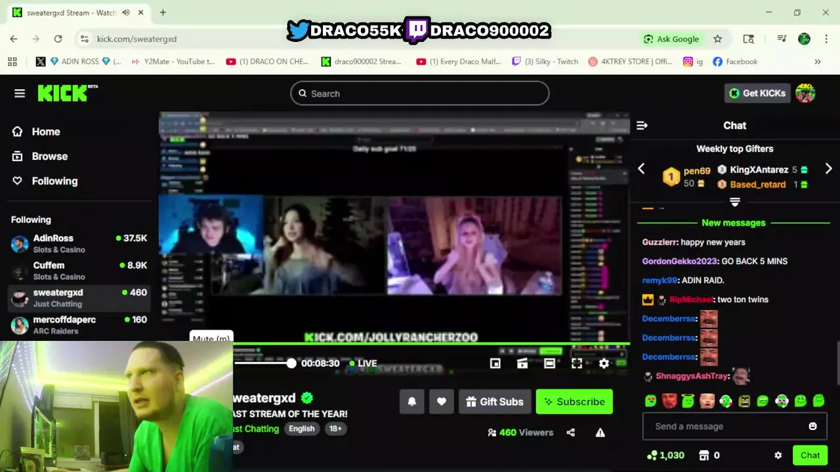This screenshot has height=472, width=840.
Task: Insert the red face emote
Action: click(x=669, y=401)
